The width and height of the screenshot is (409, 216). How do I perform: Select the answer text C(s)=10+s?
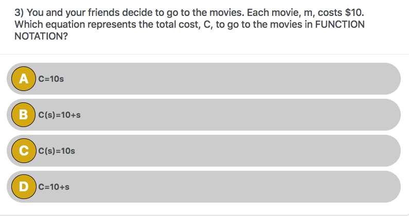click(59, 115)
